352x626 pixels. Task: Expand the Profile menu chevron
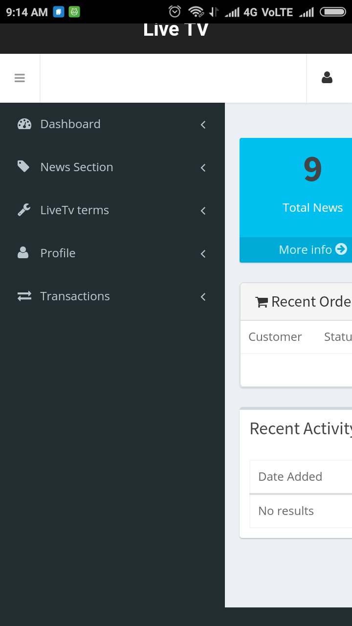click(203, 254)
